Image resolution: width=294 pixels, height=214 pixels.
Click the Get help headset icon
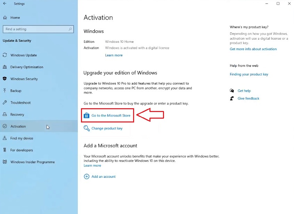tap(232, 90)
